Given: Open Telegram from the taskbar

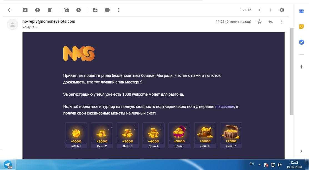Looking at the screenshot, I should pos(8,164).
